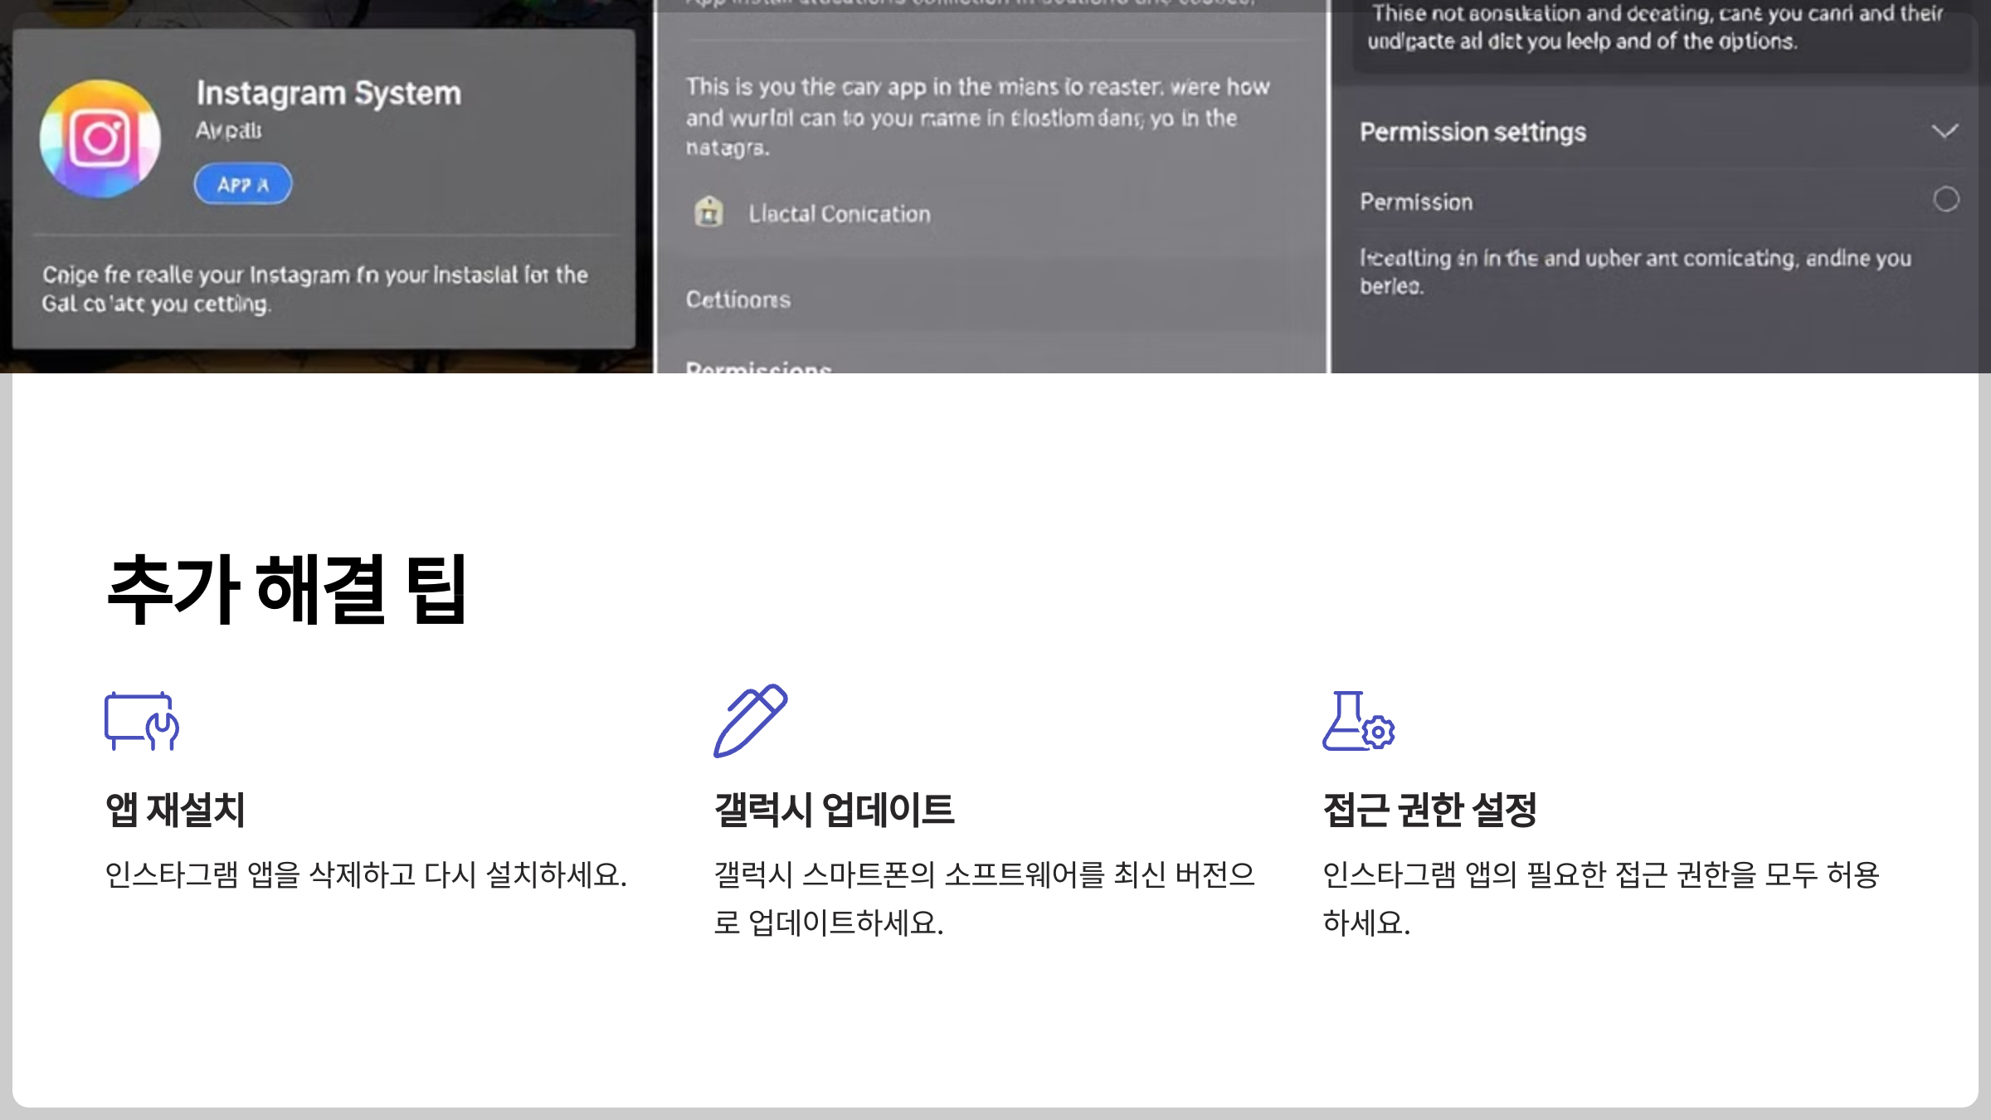Click the flask gear icon above 접근 권한 설정
This screenshot has width=1991, height=1120.
[1358, 721]
